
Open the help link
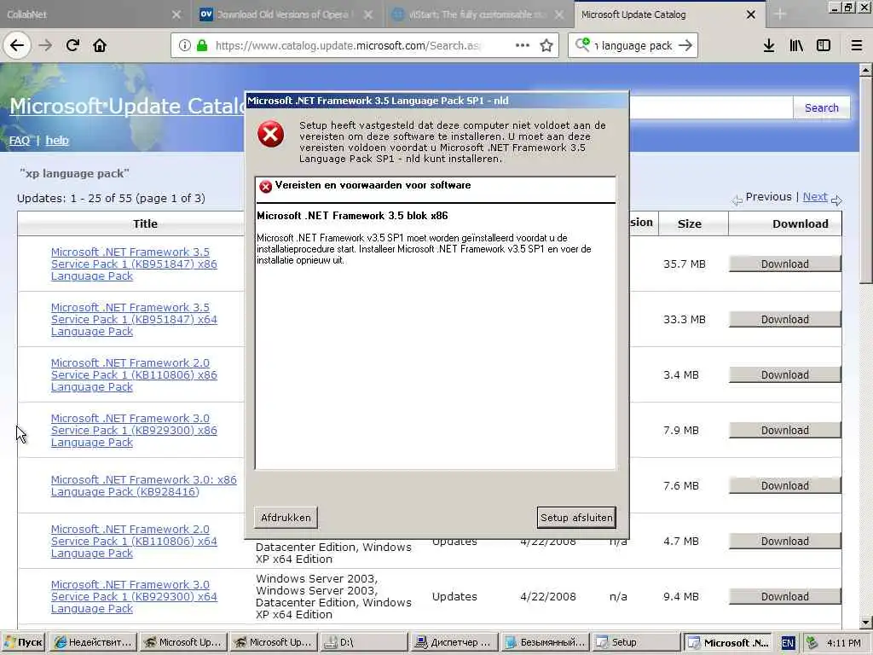pos(57,141)
